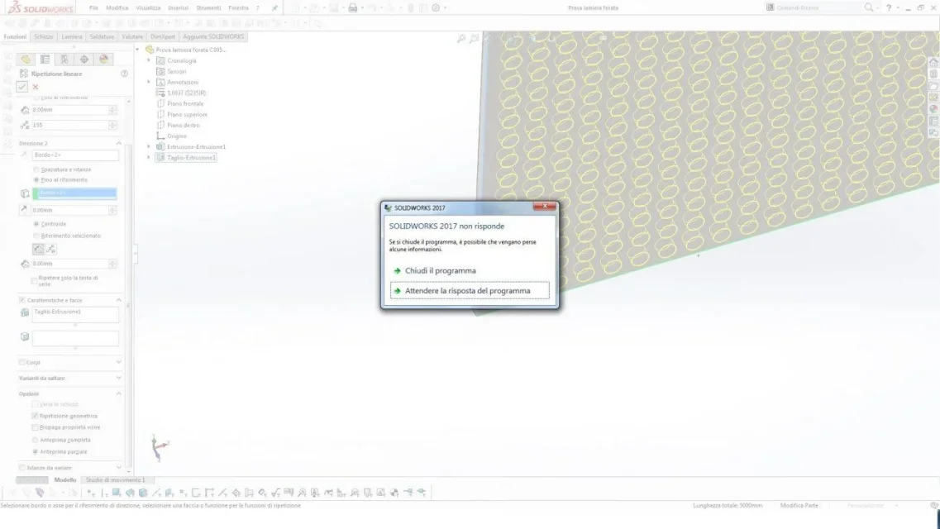Screen dimensions: 940x529
Task: Switch to the Lamiera tab
Action: coord(71,36)
